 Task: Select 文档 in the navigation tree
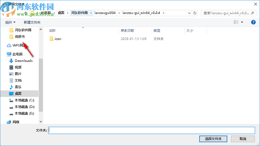click(x=18, y=81)
